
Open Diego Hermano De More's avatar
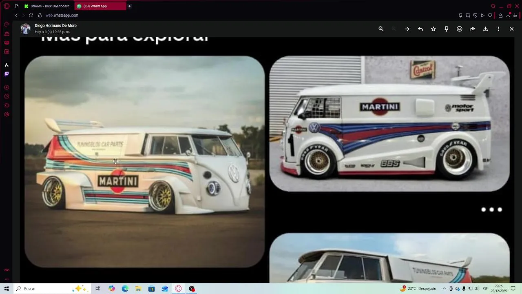[x=26, y=29]
